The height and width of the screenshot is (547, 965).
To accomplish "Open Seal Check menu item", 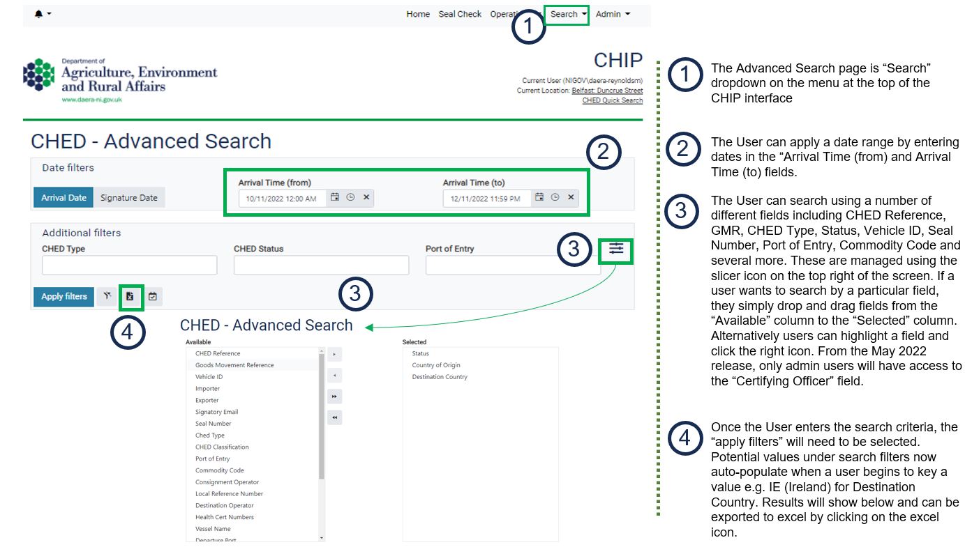I will click(x=460, y=14).
